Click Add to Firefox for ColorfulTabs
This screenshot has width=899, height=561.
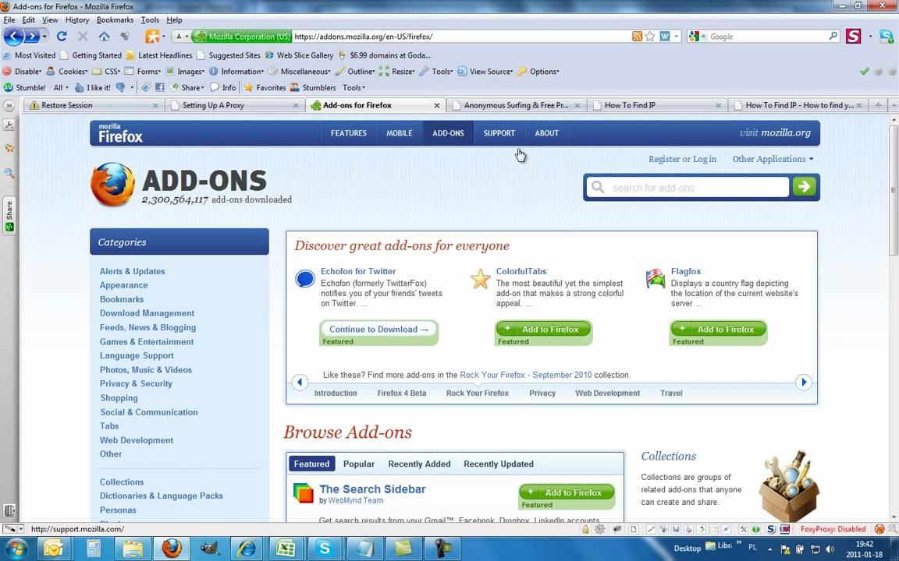[x=542, y=329]
